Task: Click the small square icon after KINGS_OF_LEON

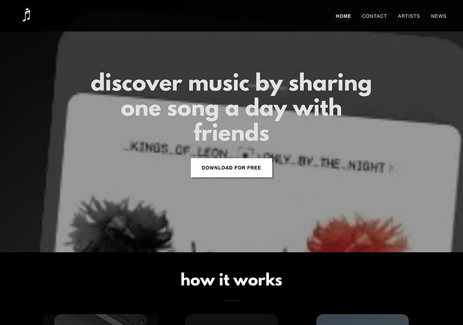Action: [x=246, y=153]
